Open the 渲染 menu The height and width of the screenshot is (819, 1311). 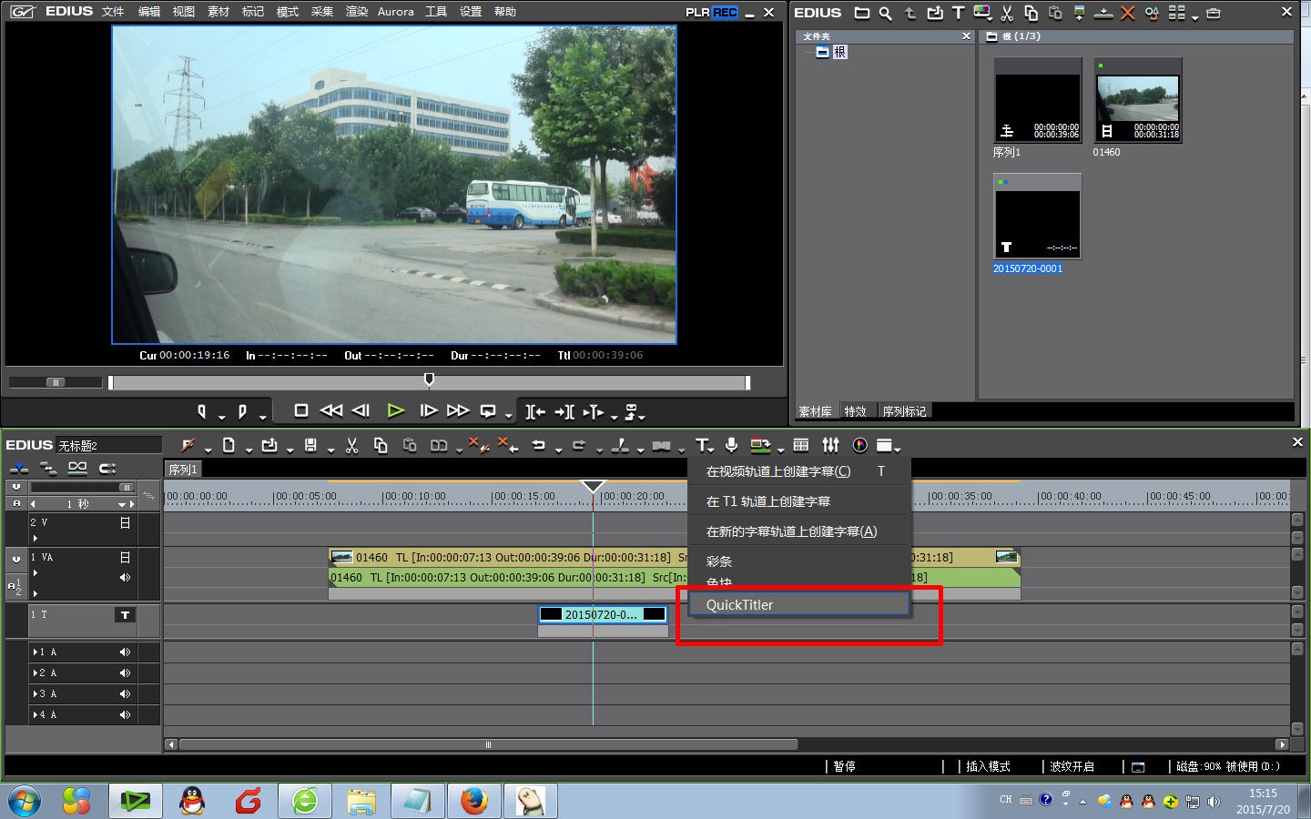click(x=357, y=12)
